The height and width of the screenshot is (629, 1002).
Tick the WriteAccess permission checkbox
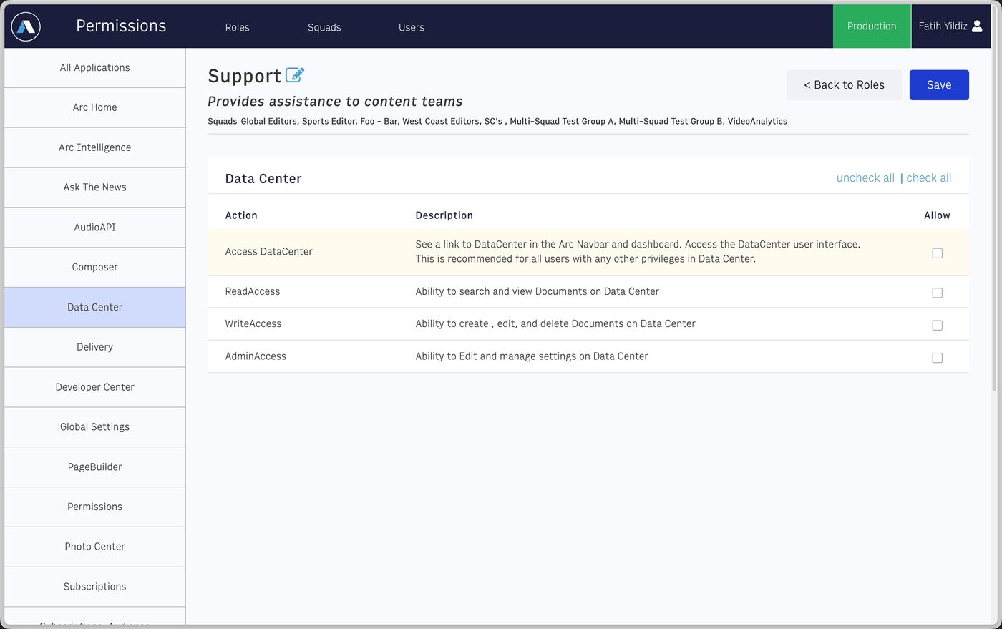937,325
